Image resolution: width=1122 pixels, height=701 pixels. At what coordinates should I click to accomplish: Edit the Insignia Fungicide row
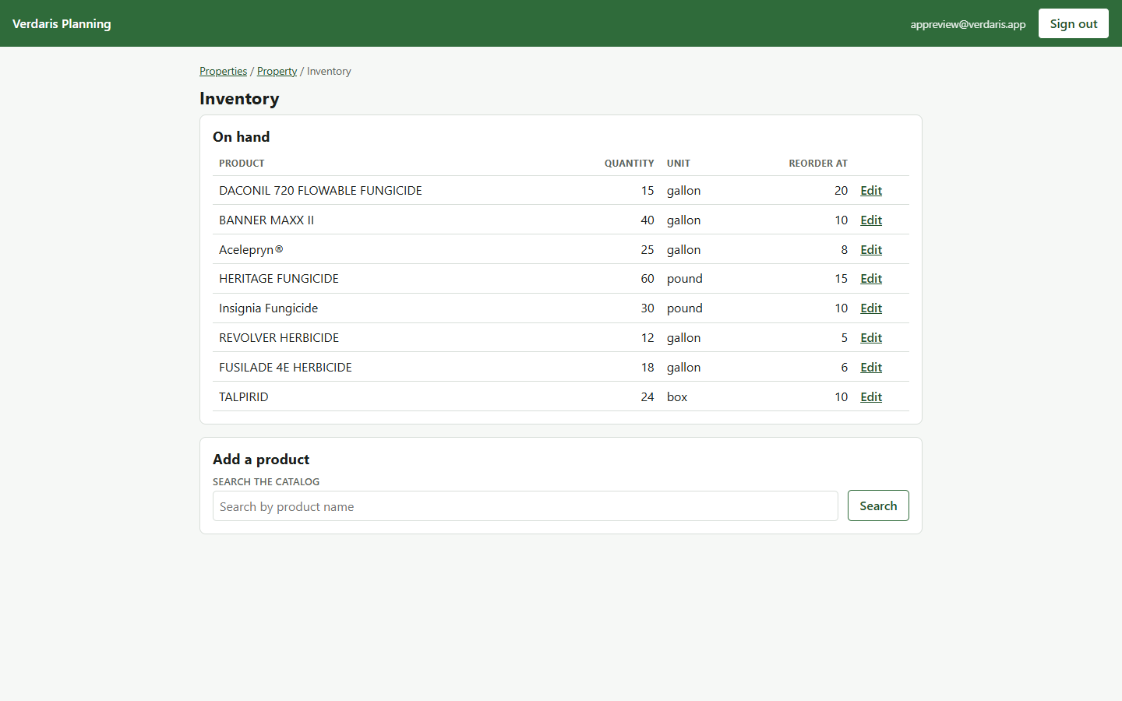click(x=871, y=308)
